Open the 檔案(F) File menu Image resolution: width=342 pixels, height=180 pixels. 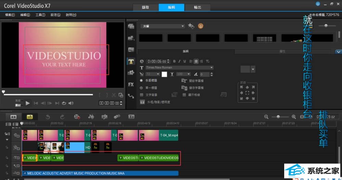[10, 15]
